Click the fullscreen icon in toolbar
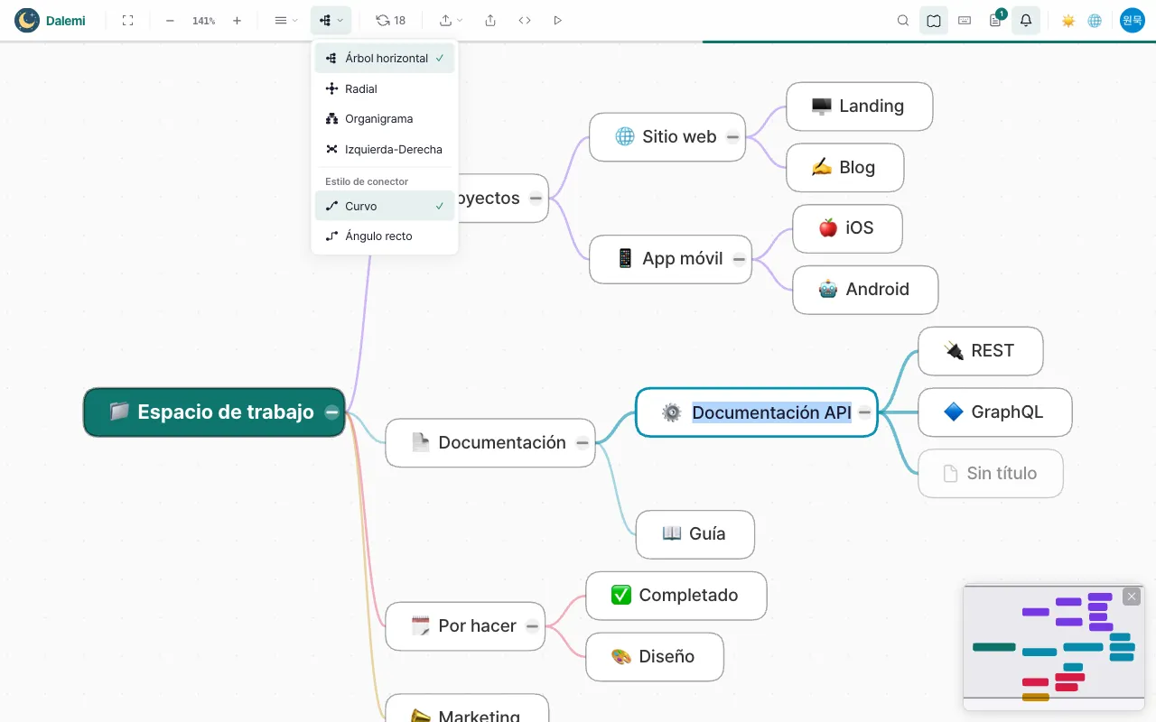This screenshot has height=722, width=1156. pos(128,20)
